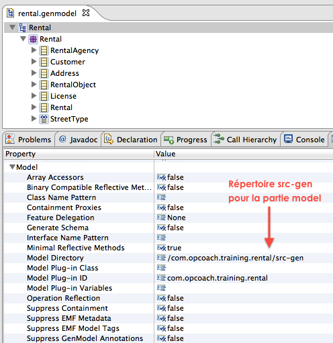Collapse the root Rental tree node

pos(12,28)
